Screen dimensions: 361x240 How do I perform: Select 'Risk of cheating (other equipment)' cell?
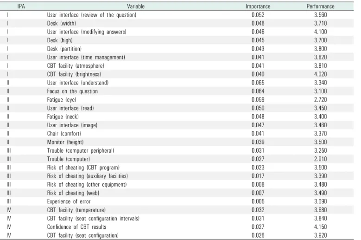pos(87,185)
